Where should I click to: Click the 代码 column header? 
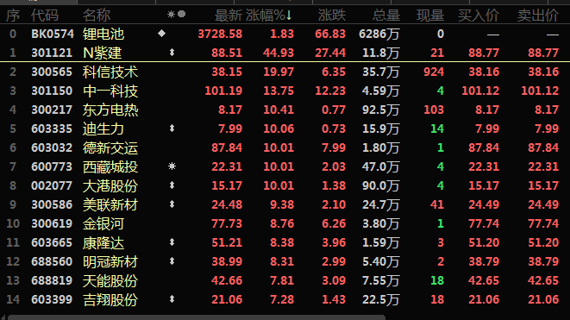click(x=44, y=16)
